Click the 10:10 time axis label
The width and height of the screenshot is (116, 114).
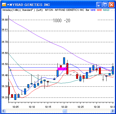(32, 107)
